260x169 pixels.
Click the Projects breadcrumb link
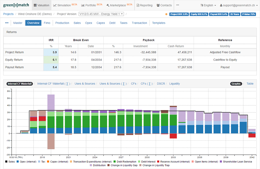pos(8,14)
